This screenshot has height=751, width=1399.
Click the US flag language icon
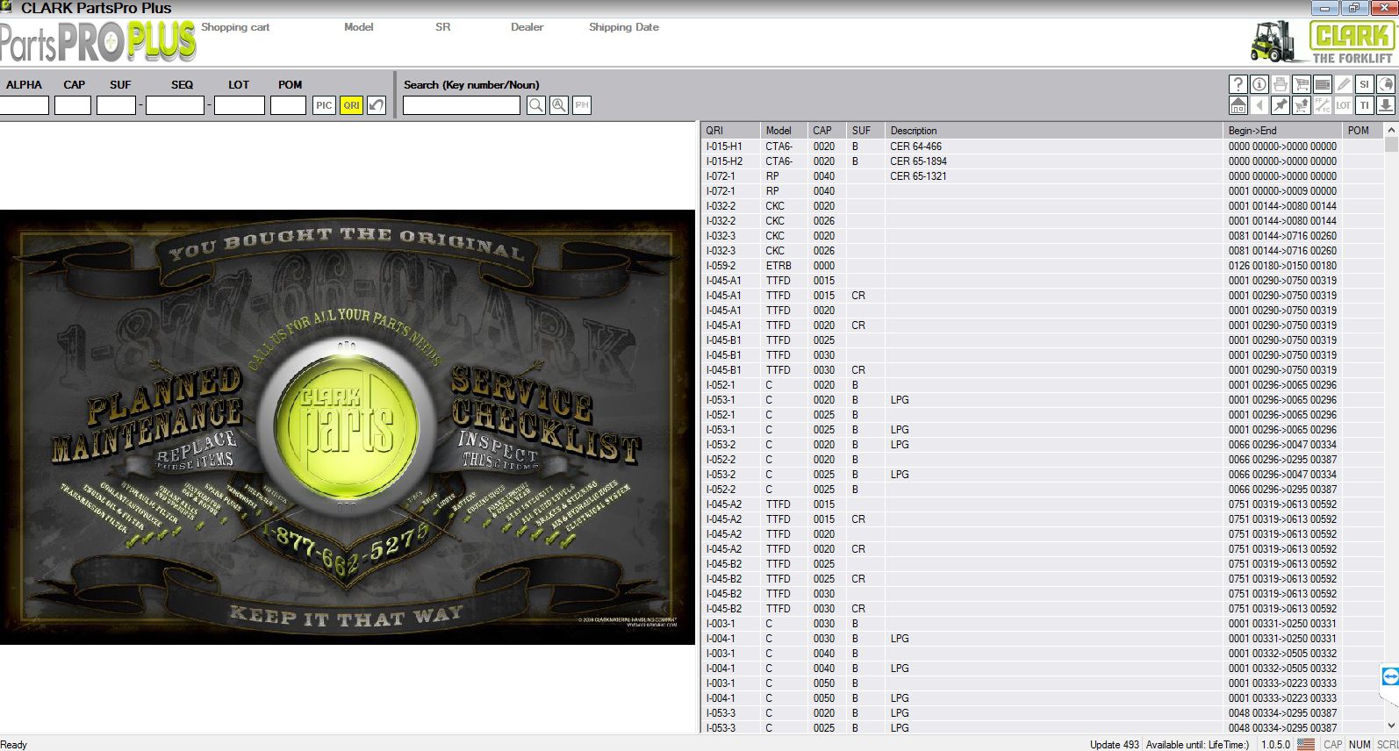coord(1306,744)
